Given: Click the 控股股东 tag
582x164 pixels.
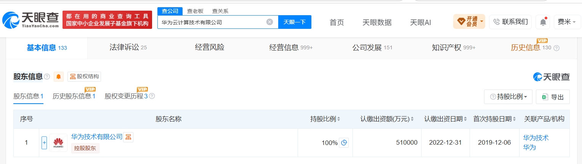Looking at the screenshot, I should point(85,148).
